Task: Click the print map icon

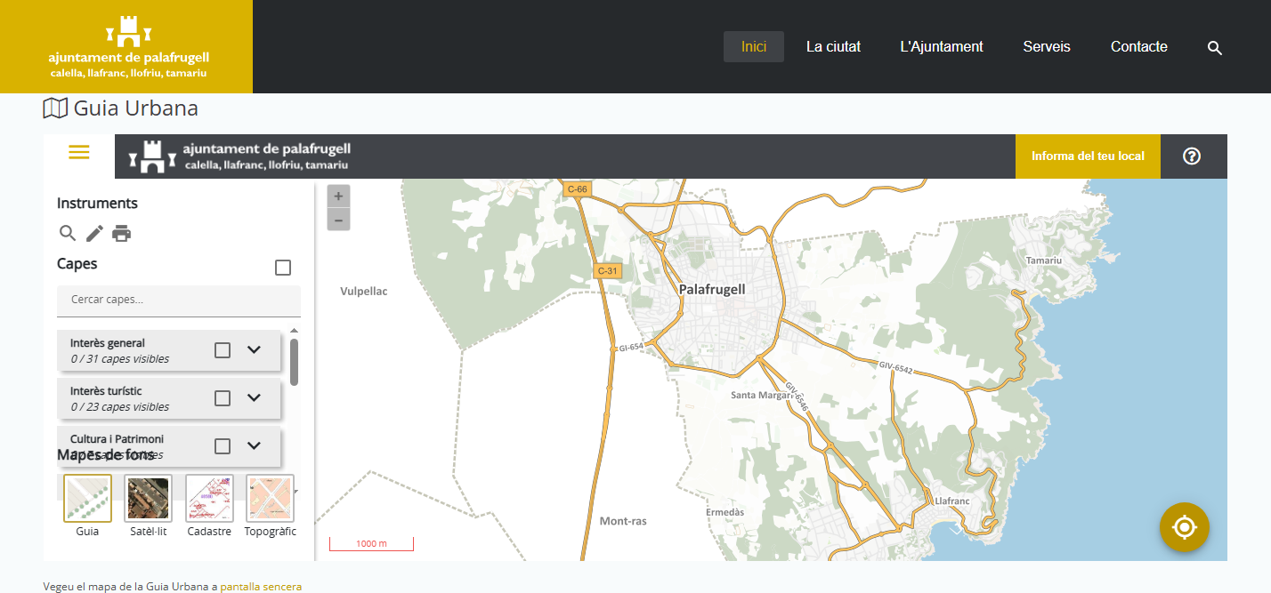Action: (x=122, y=234)
